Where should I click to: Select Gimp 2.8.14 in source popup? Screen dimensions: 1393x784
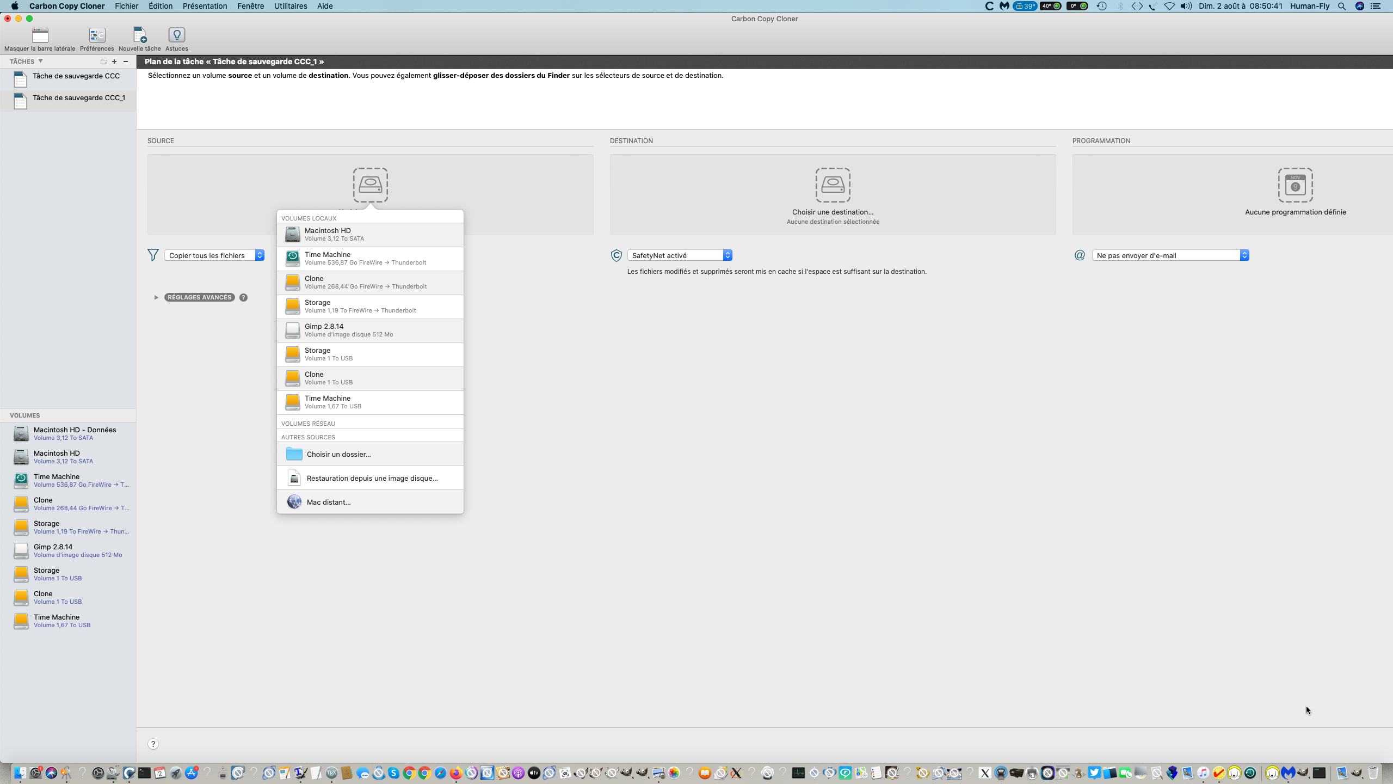[x=370, y=330]
